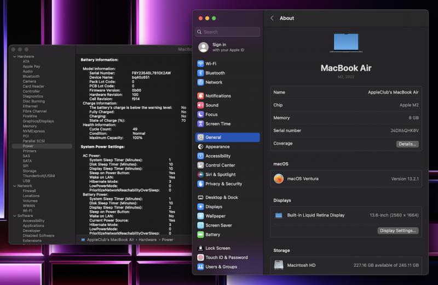Open Sound settings icon
Viewport: 438px width, 285px height.
click(200, 105)
